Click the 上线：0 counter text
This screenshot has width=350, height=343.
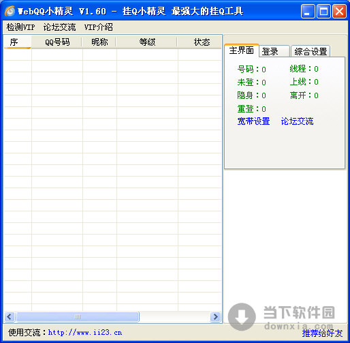[304, 82]
